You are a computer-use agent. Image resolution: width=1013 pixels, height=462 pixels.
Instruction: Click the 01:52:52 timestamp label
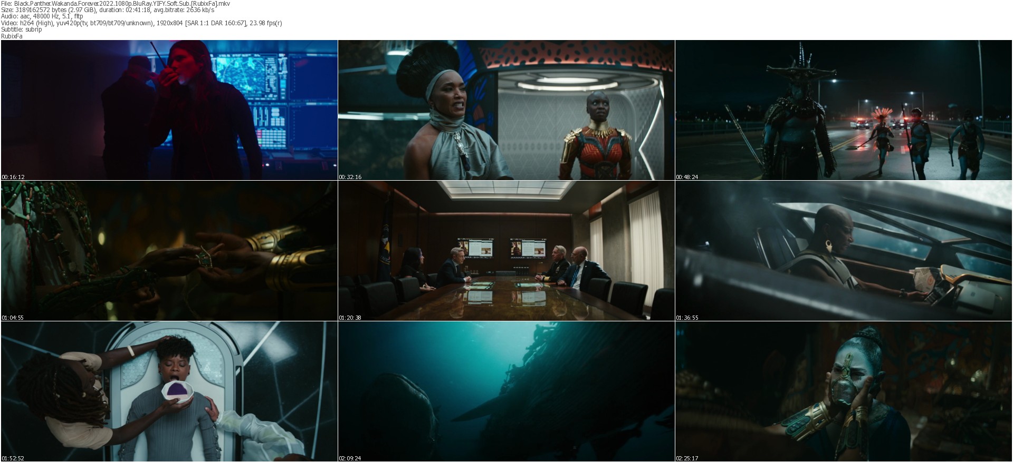[13, 458]
